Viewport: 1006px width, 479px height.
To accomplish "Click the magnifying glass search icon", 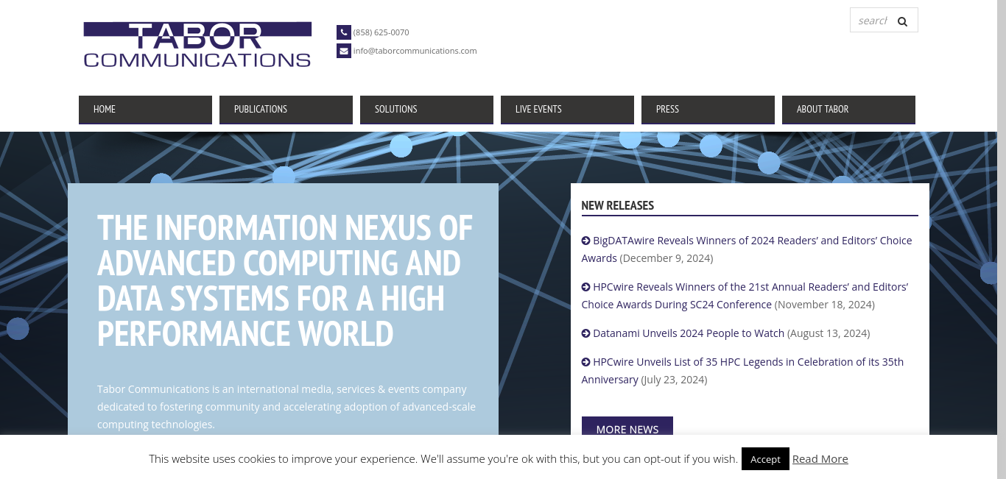I will point(902,21).
